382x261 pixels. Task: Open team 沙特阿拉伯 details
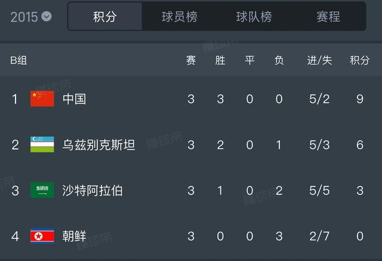[93, 191]
